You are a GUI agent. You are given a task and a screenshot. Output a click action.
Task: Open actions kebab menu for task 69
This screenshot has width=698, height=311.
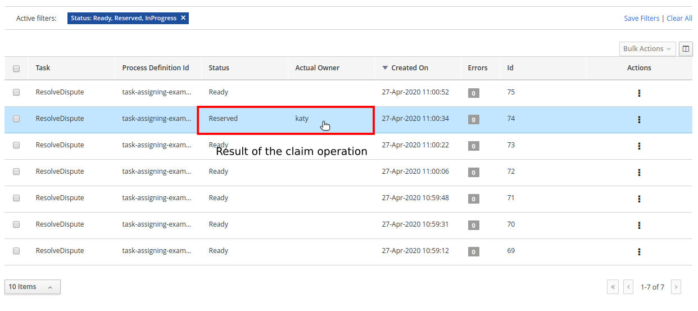click(639, 252)
